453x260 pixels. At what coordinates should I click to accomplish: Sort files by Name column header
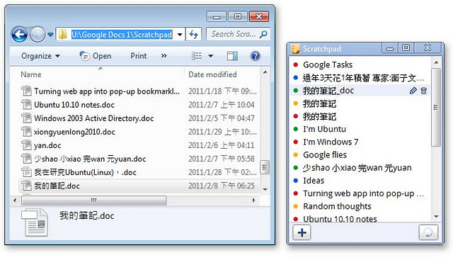coord(31,74)
